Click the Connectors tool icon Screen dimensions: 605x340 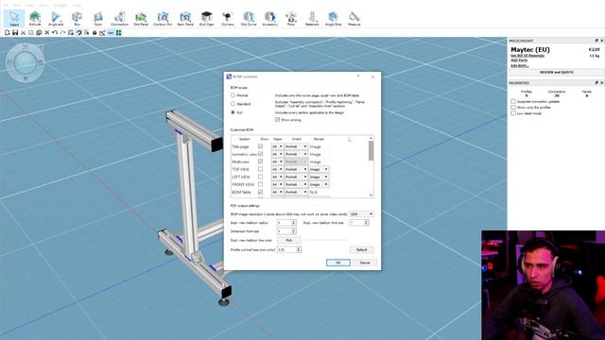click(x=120, y=18)
